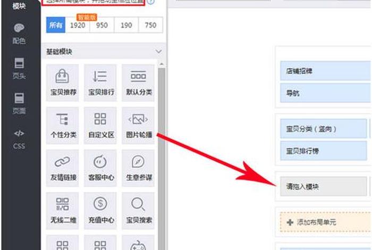Select the 宝贝排行榜 layout block
372x250 pixels.
coord(323,151)
